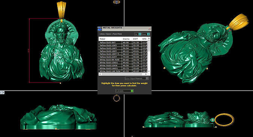Click the circular ring icon below the dialog

click(116, 98)
